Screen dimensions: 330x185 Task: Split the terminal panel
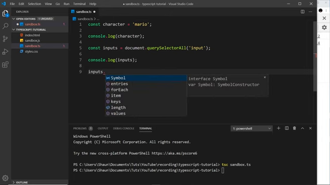tap(287, 128)
